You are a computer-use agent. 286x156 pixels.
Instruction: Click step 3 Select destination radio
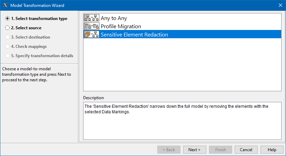click(8, 37)
